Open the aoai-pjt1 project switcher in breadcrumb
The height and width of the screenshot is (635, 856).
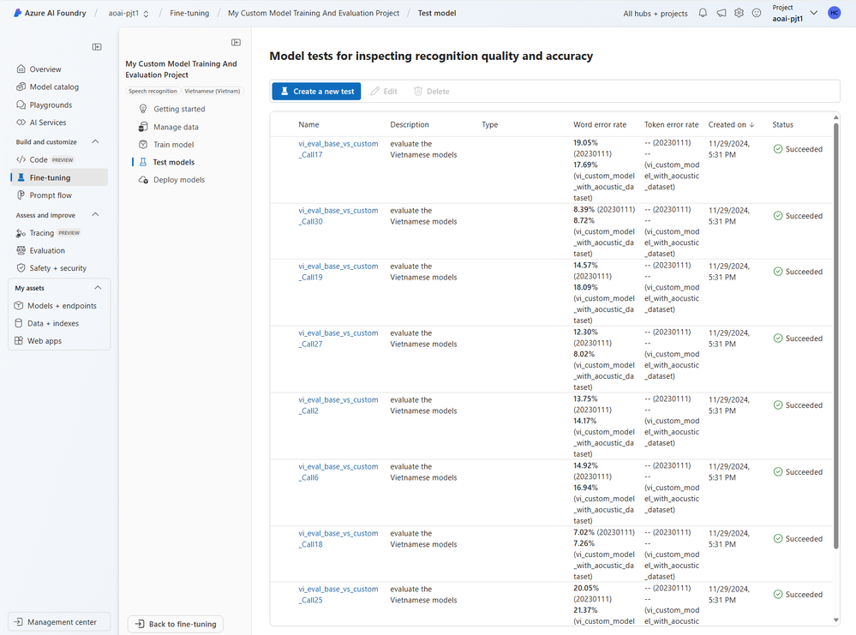[x=129, y=13]
